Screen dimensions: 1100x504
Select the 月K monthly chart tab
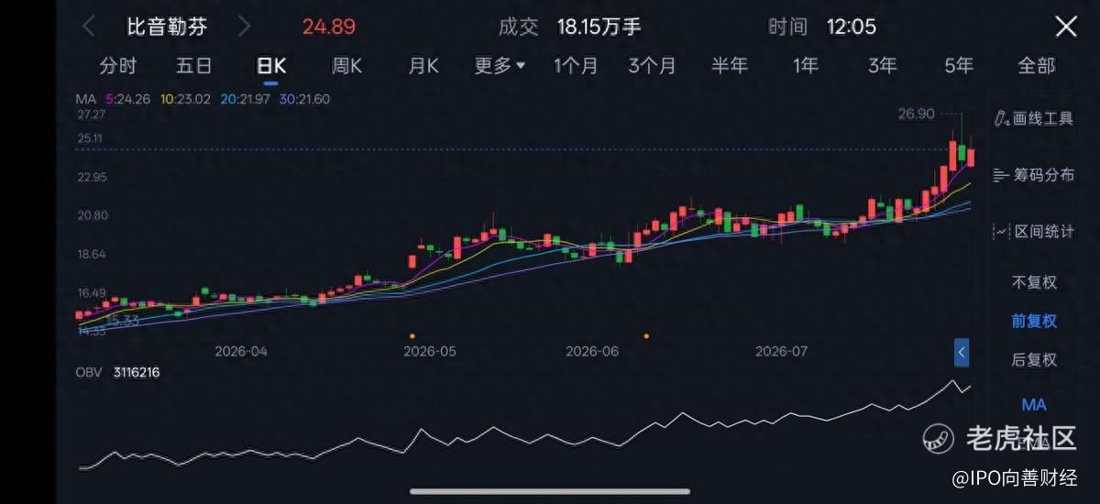[423, 66]
